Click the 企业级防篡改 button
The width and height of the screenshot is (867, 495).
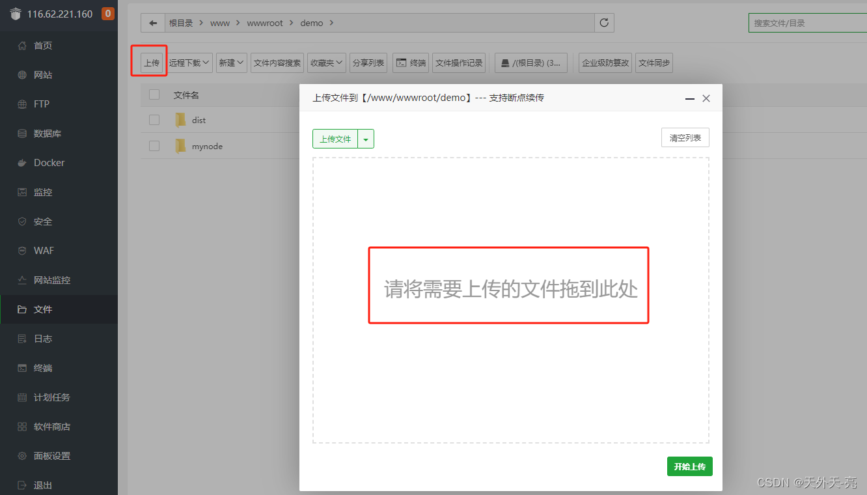tap(605, 63)
